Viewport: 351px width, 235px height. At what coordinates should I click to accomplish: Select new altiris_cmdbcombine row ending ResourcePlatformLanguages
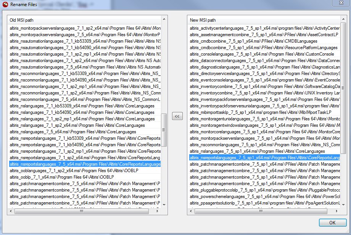265,48
